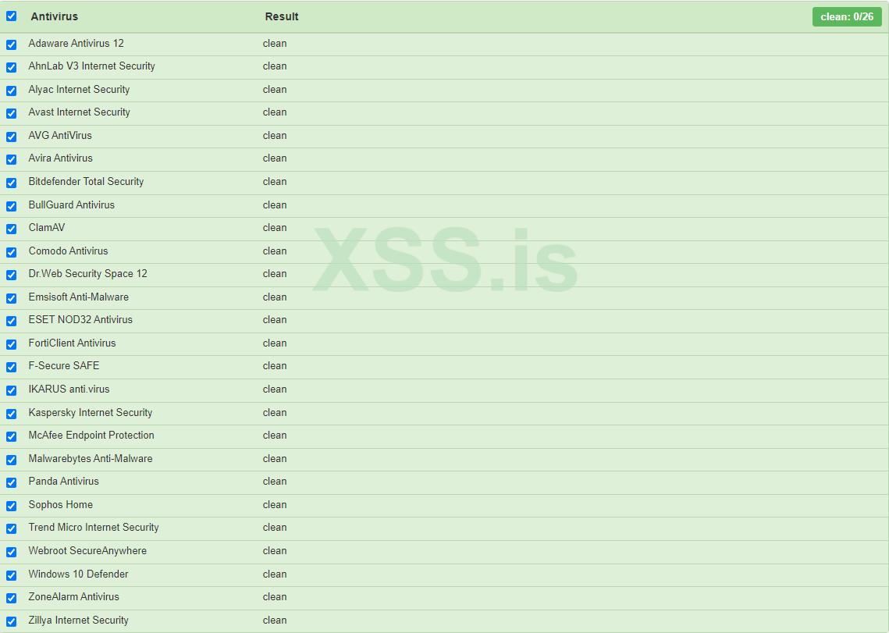Screen dimensions: 889x633
Task: Click the clean result for Avira Antivirus
Action: (x=275, y=158)
